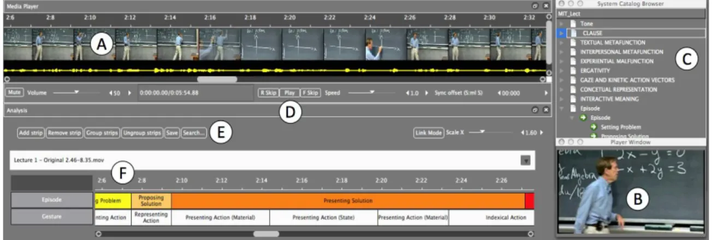Screen dimensions: 717x240
Task: Click the green arrow icon of Episode subitem
Action: coord(584,117)
